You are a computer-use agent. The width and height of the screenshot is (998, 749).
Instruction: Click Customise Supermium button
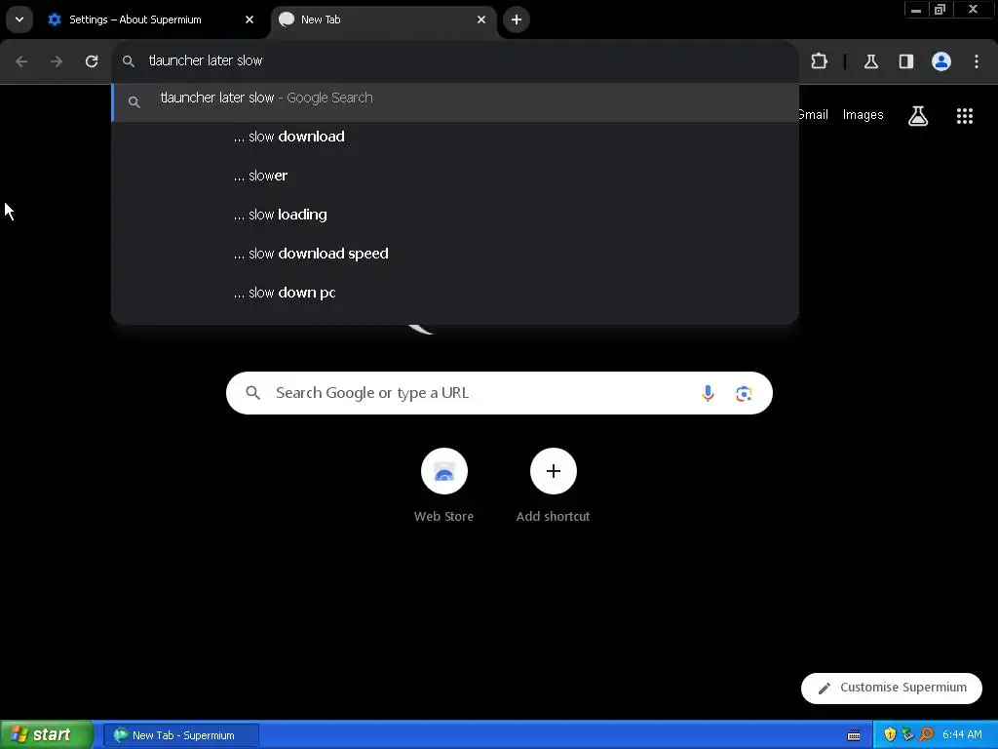pos(891,688)
